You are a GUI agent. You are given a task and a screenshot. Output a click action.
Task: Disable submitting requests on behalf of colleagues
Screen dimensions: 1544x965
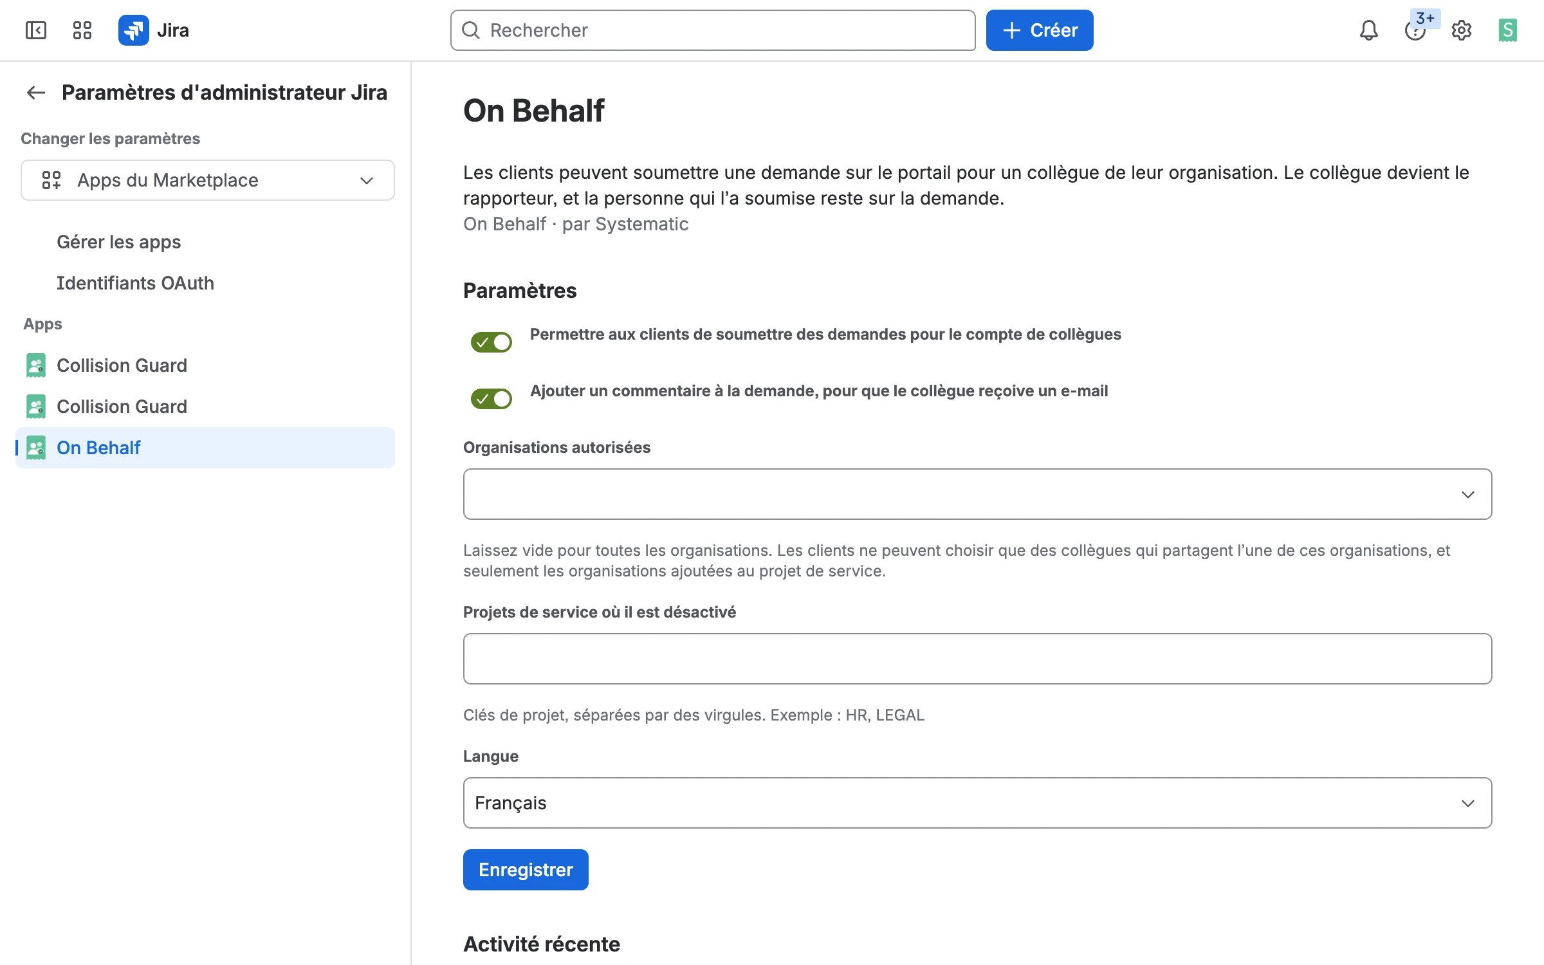coord(492,342)
